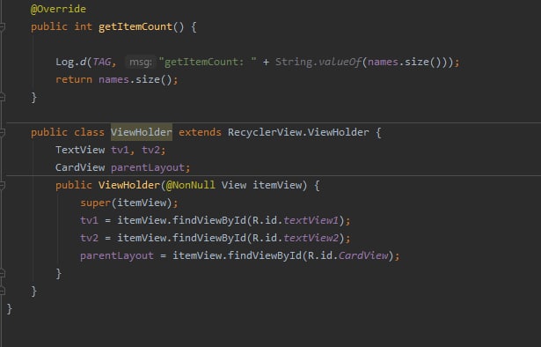Collapse the getItemCount method fold marker

(x=2, y=26)
